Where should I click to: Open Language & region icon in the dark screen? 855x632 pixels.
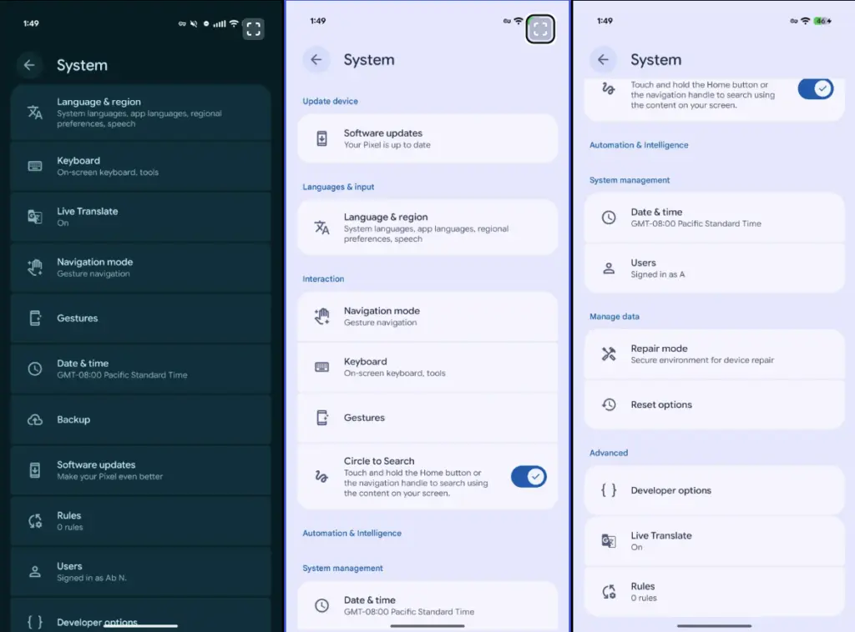[x=35, y=112]
